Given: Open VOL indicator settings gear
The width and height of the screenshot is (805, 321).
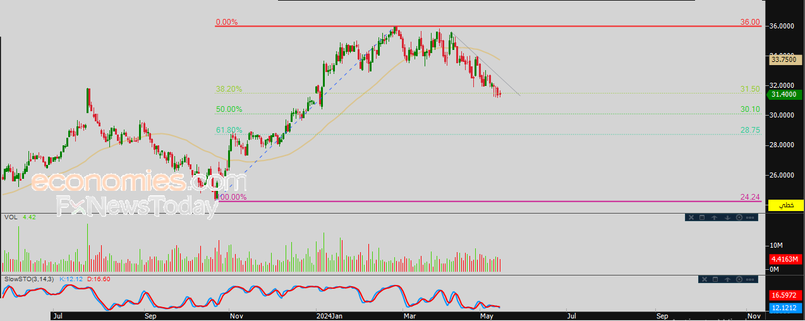Looking at the screenshot, I should coord(739,217).
